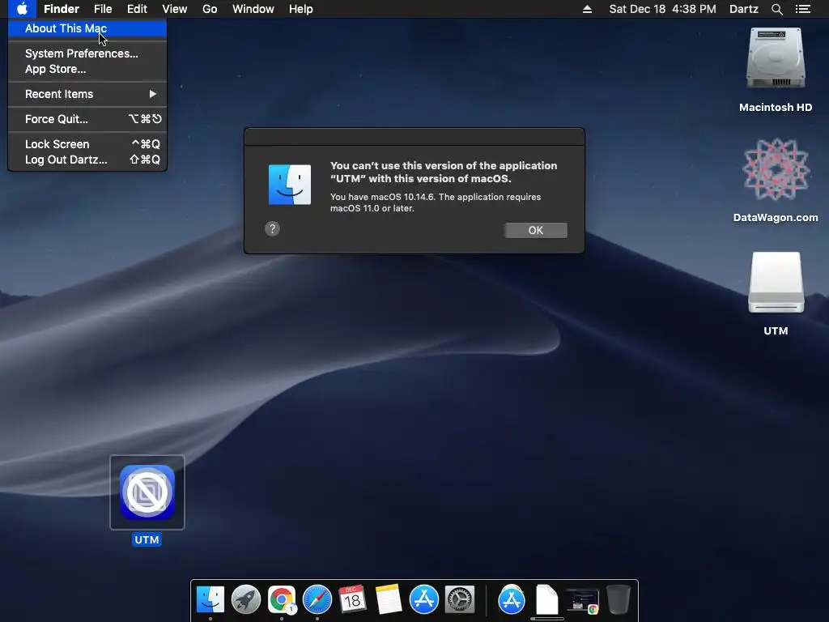Open Notes from the Dock
This screenshot has width=829, height=622.
pos(389,600)
